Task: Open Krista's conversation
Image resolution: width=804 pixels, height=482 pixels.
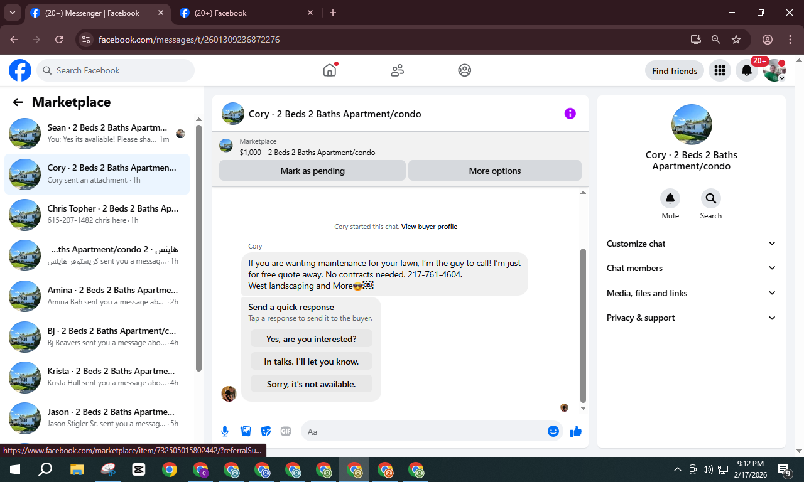Action: (97, 377)
